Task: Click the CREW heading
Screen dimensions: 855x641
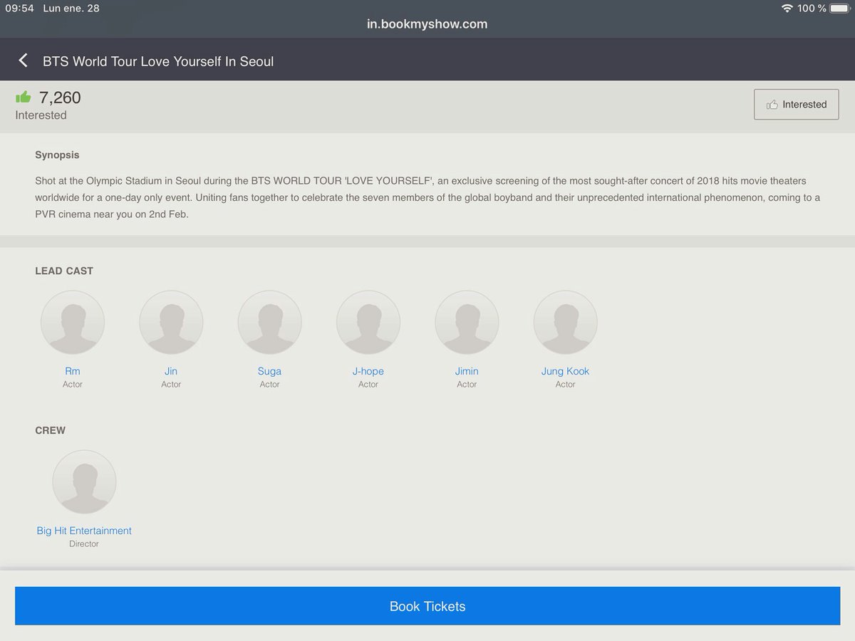Action: coord(50,430)
